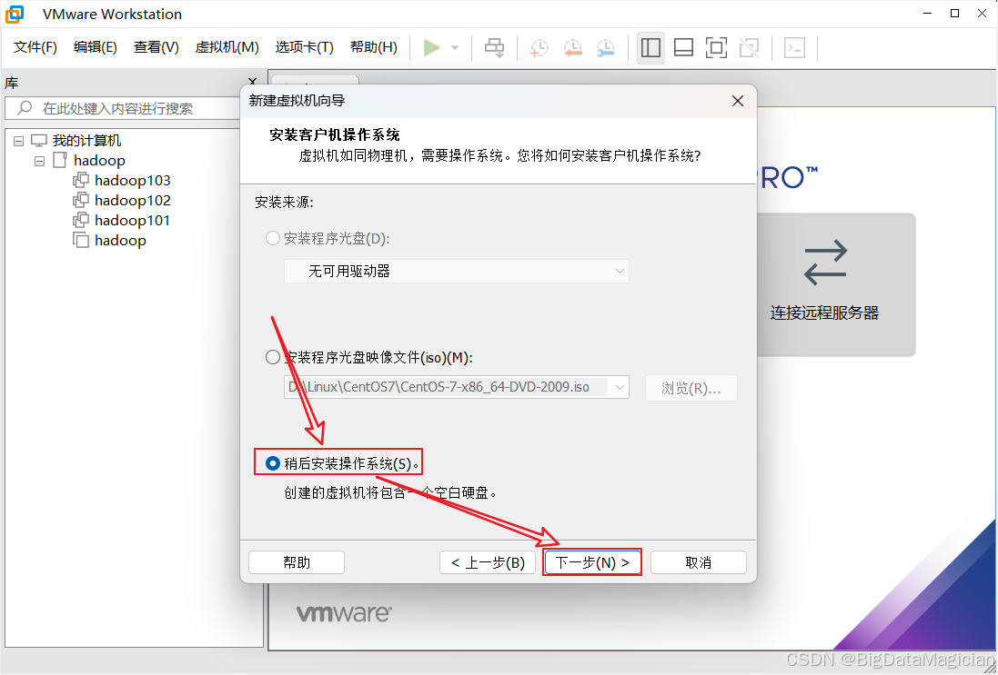This screenshot has width=998, height=675.
Task: Open the 编辑(E) menu
Action: point(96,47)
